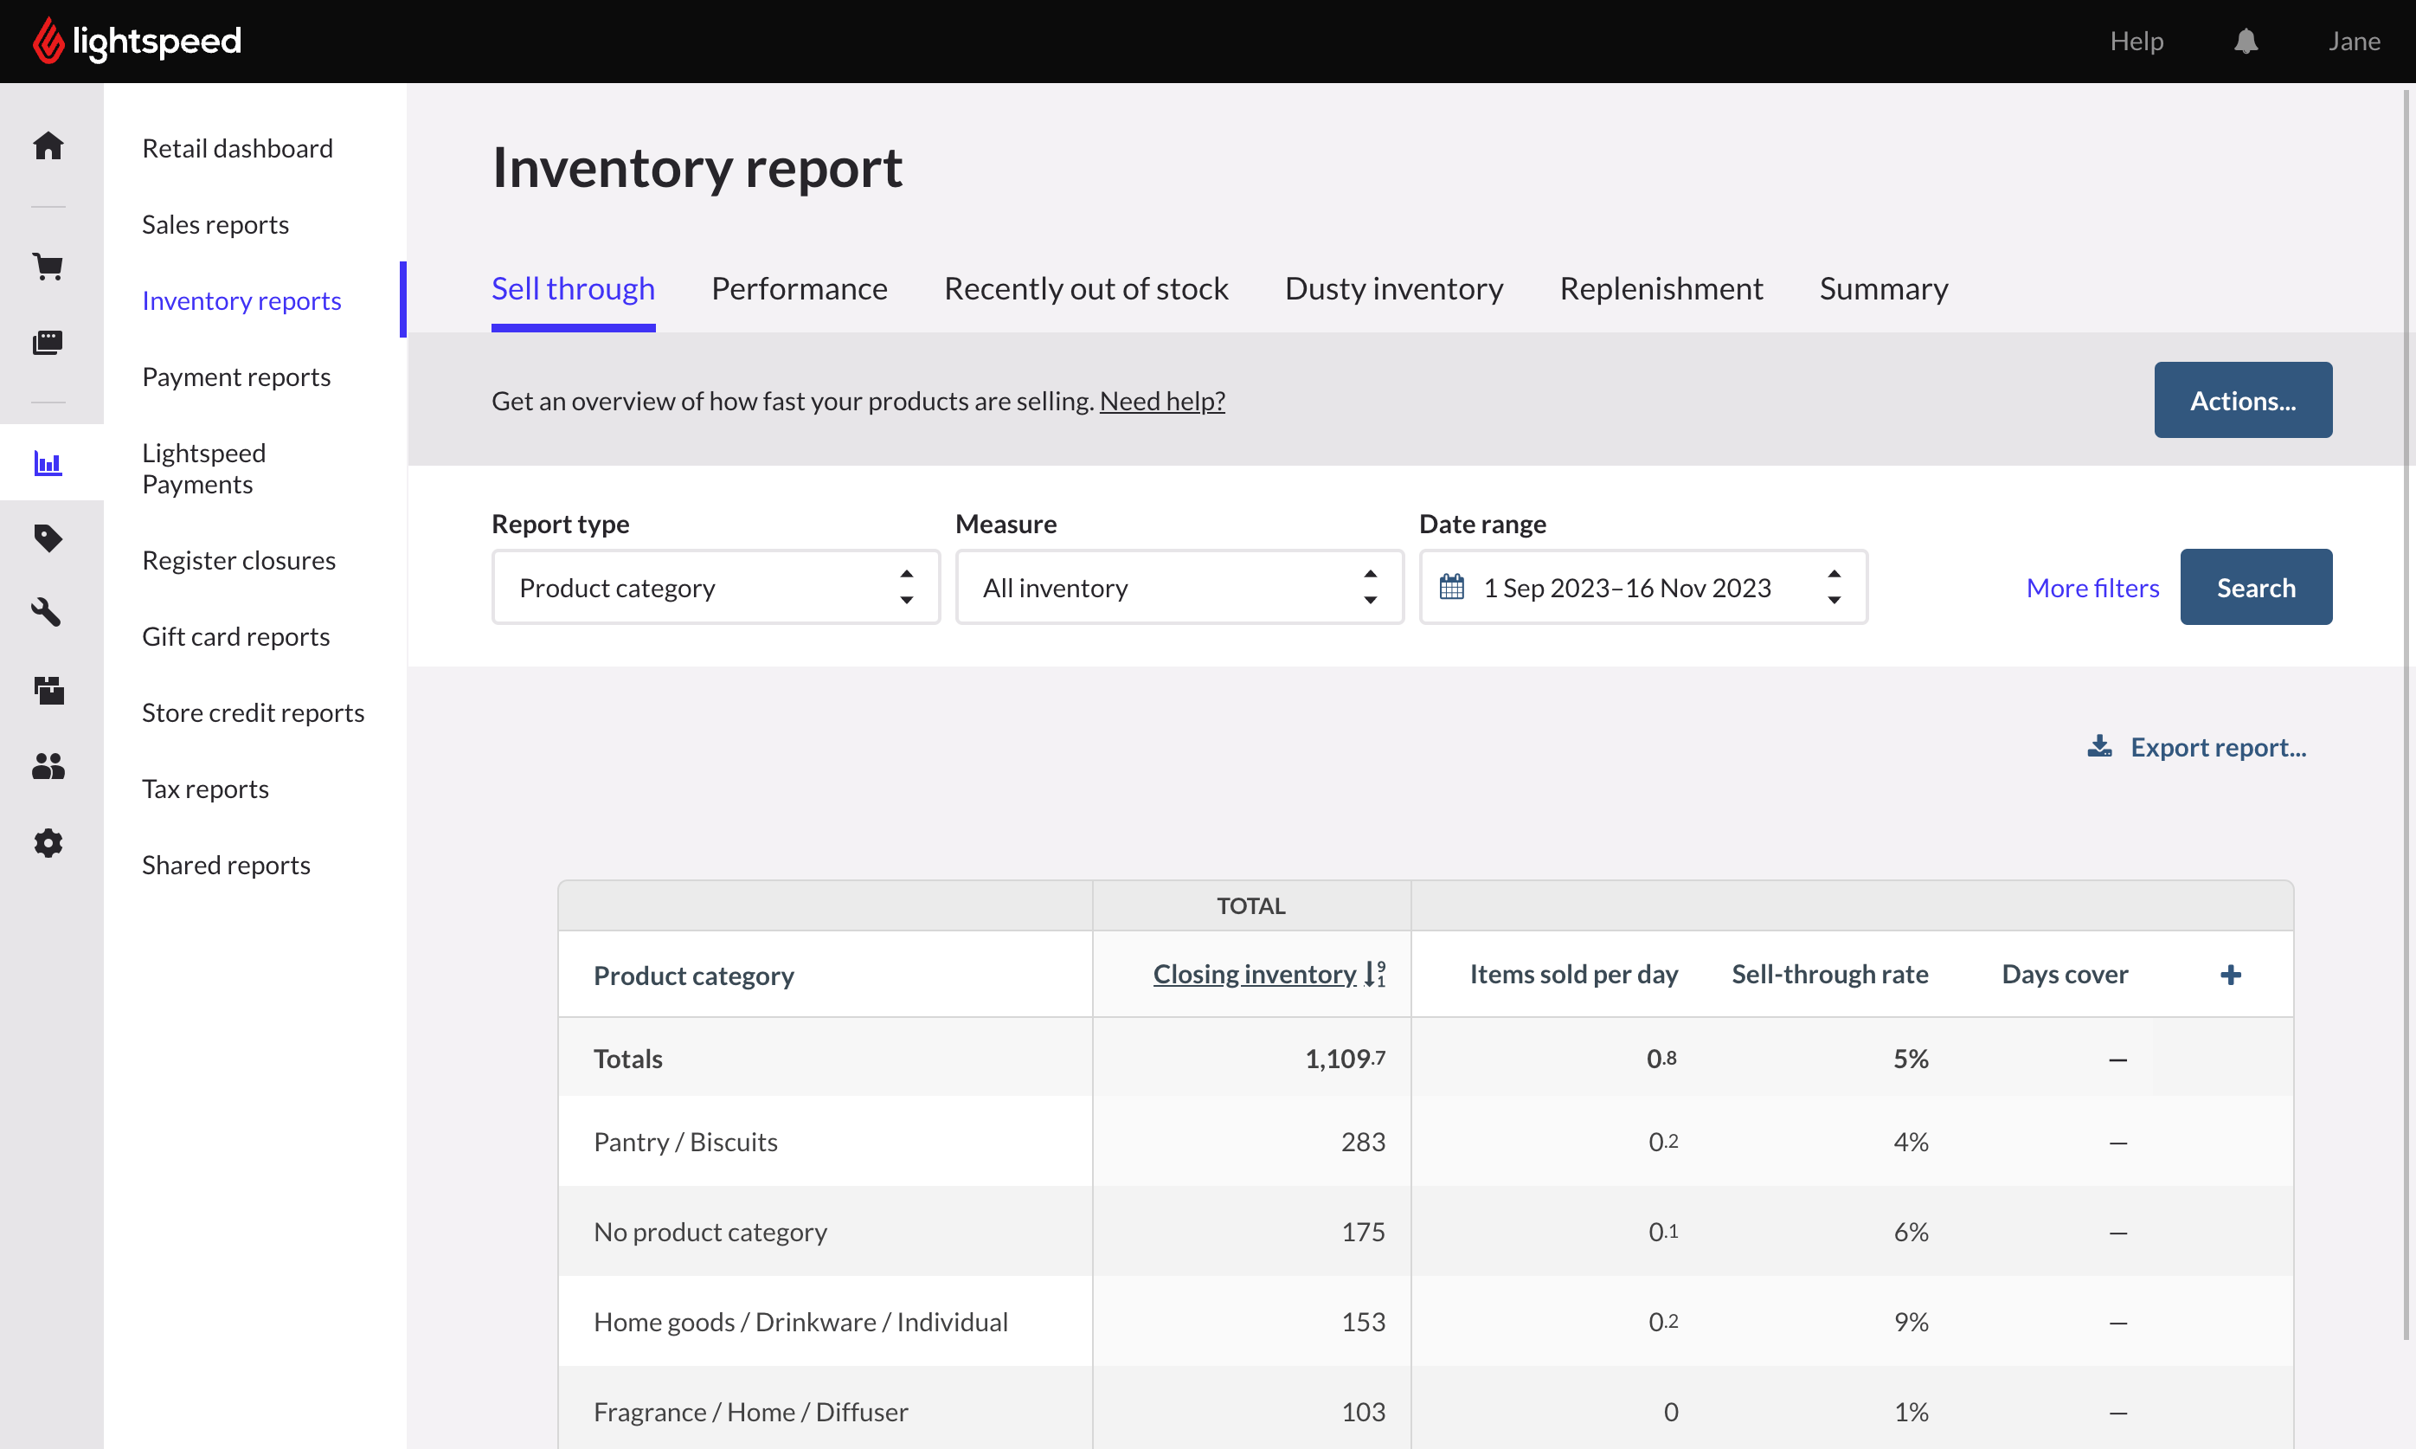Click the Sell-through rate header
Image resolution: width=2416 pixels, height=1449 pixels.
1829,974
